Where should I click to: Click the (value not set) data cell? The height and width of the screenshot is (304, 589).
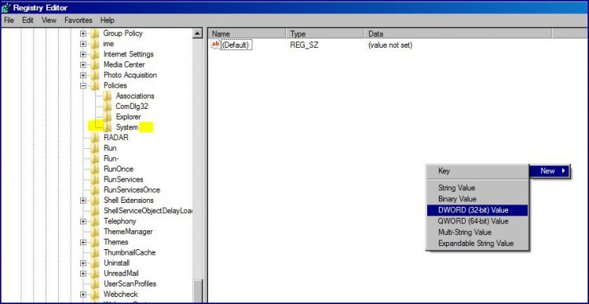coord(390,45)
